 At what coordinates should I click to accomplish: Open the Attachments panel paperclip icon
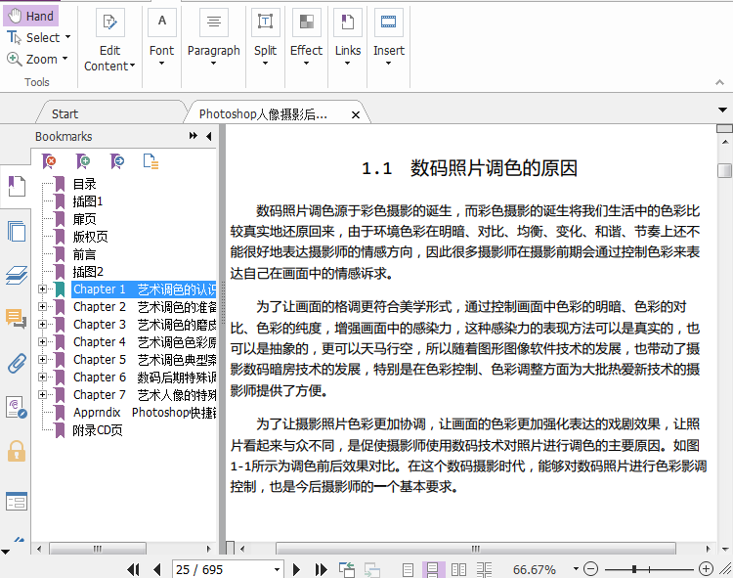(16, 364)
